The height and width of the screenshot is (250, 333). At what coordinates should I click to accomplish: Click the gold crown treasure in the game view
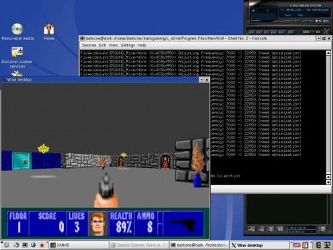(44, 149)
